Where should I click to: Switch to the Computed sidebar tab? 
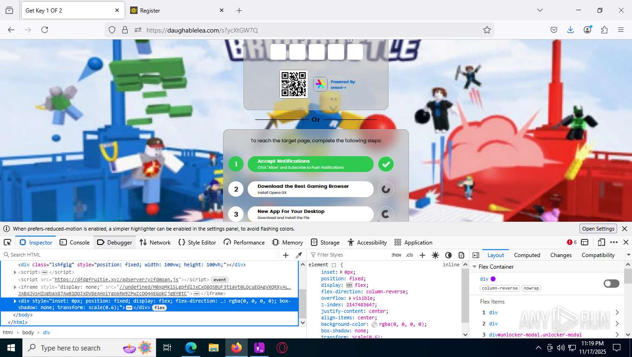[x=527, y=255]
